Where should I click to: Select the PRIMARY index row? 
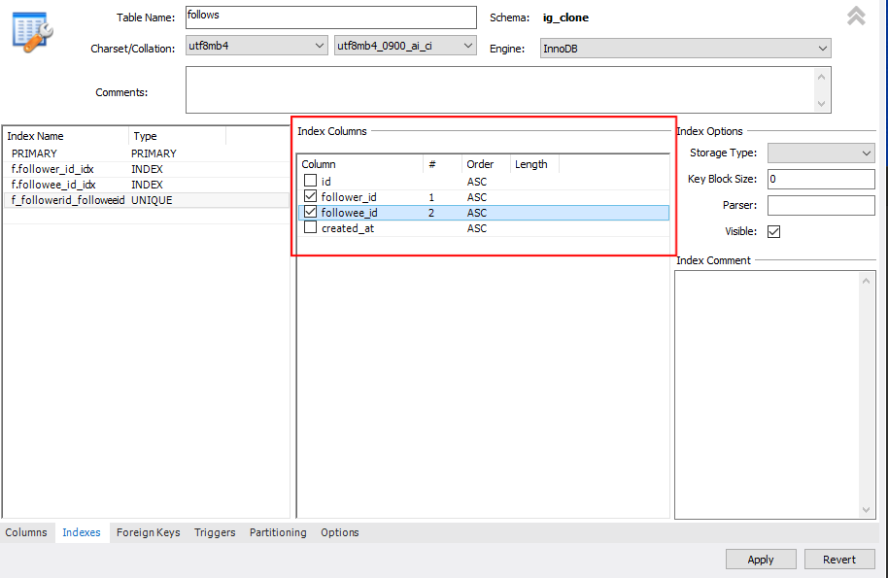[x=146, y=153]
